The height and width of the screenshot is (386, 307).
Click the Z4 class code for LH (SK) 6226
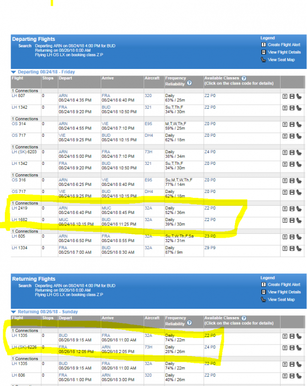(206, 347)
